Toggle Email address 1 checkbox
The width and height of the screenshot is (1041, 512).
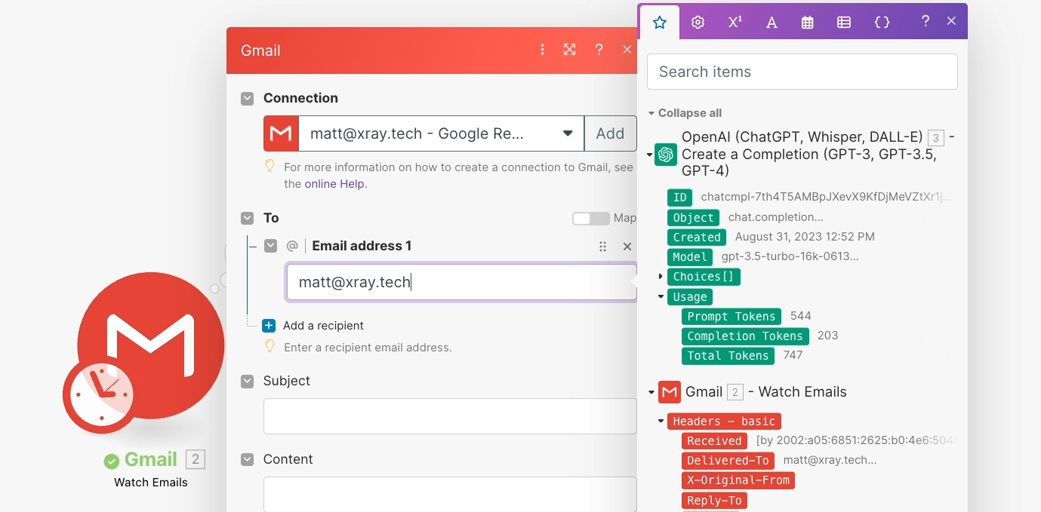pyautogui.click(x=270, y=246)
